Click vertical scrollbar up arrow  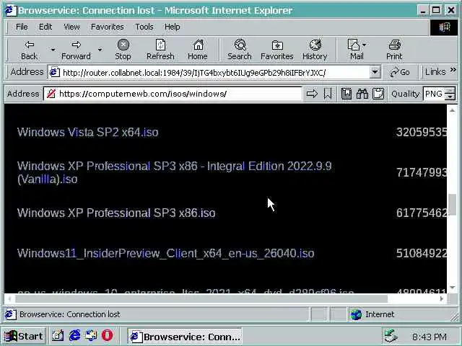point(453,110)
